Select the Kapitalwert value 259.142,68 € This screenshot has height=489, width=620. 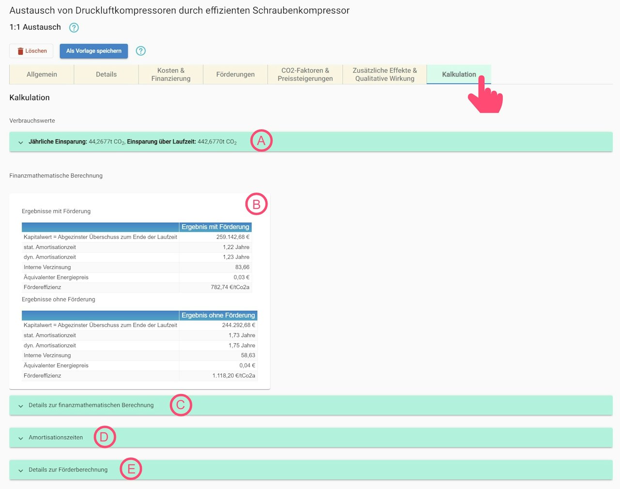[x=233, y=237]
